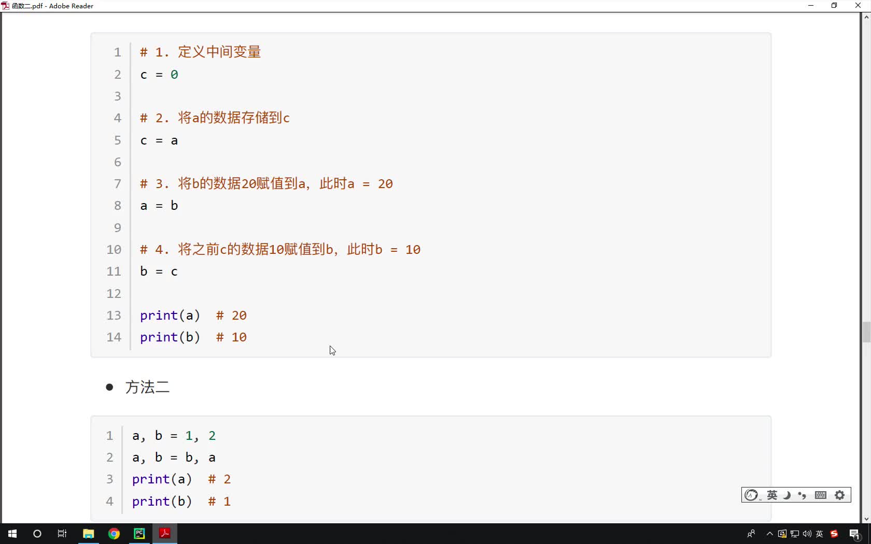
Task: Open IME settings gear on floating bar
Action: [840, 495]
